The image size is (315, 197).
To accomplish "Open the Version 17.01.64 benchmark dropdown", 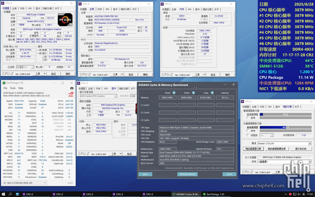I will pos(284,144).
